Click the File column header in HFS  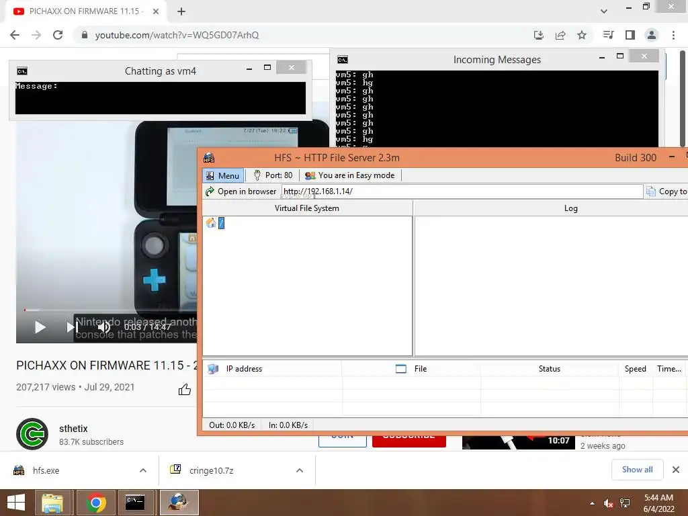point(411,369)
